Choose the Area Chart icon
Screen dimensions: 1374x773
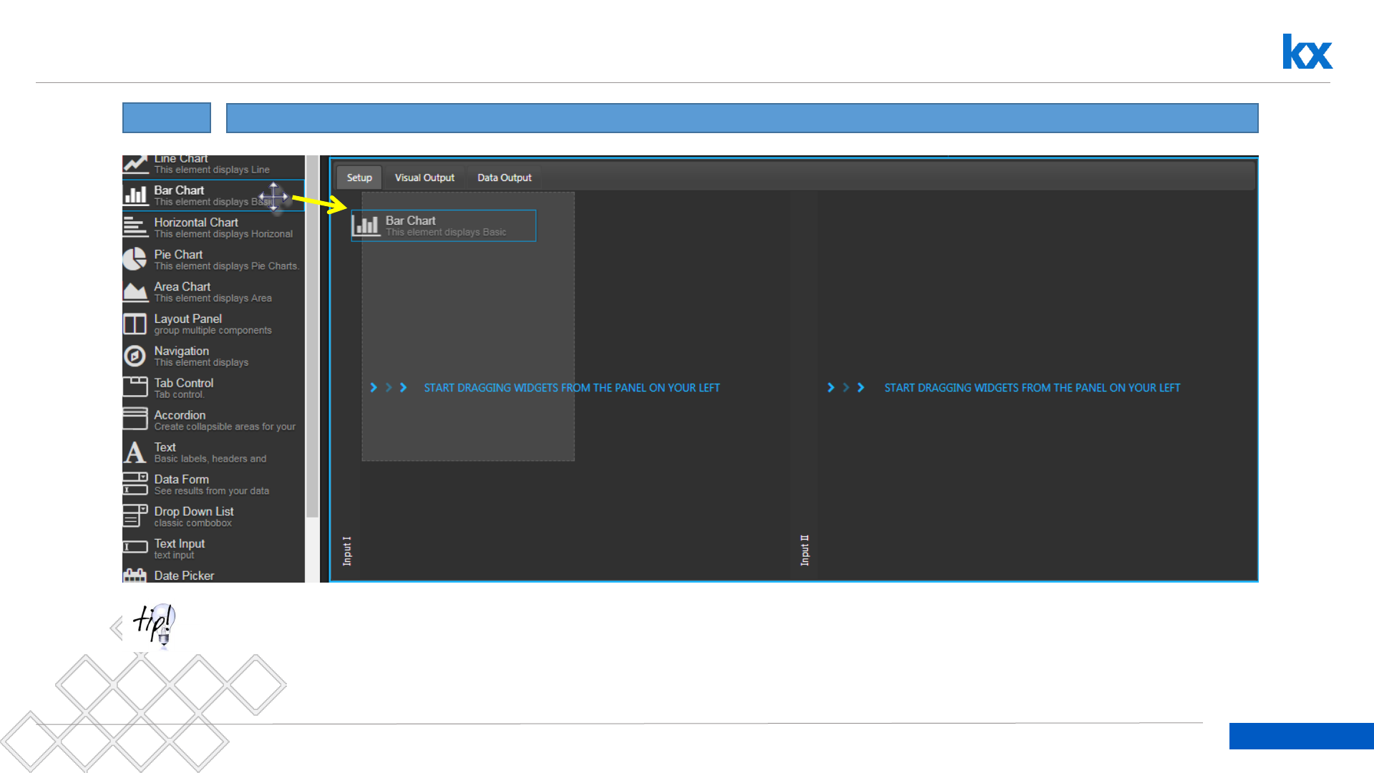(x=135, y=291)
